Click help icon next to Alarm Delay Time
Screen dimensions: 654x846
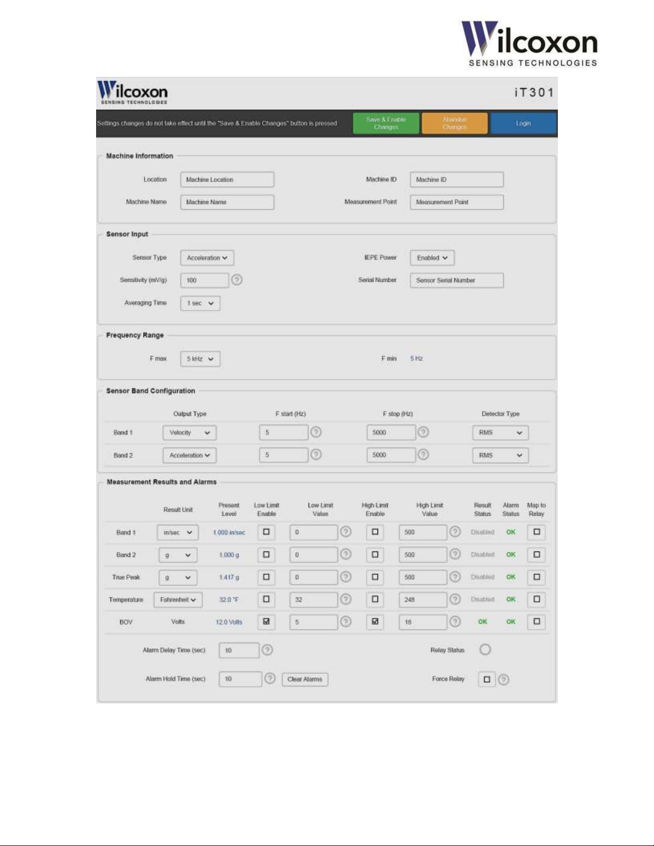click(267, 650)
